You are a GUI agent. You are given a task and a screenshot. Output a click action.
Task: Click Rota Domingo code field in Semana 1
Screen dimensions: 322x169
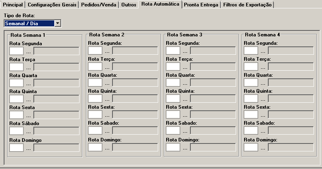coord(16,147)
